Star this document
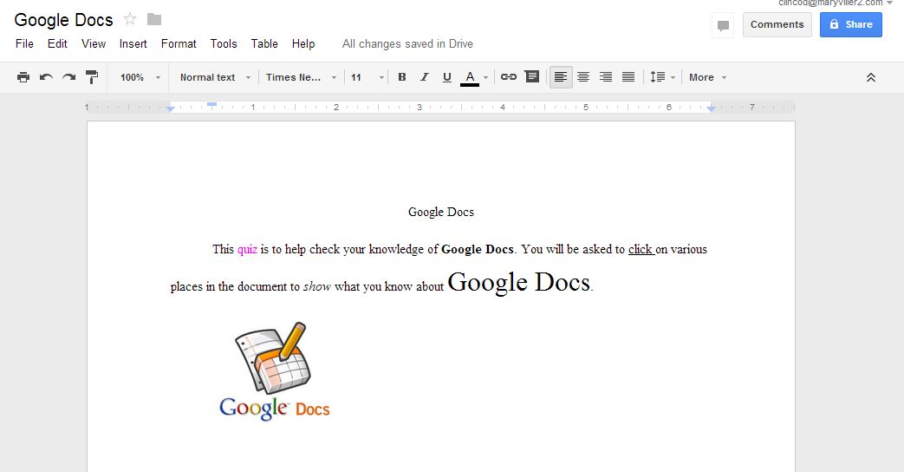This screenshot has width=904, height=472. pyautogui.click(x=130, y=19)
